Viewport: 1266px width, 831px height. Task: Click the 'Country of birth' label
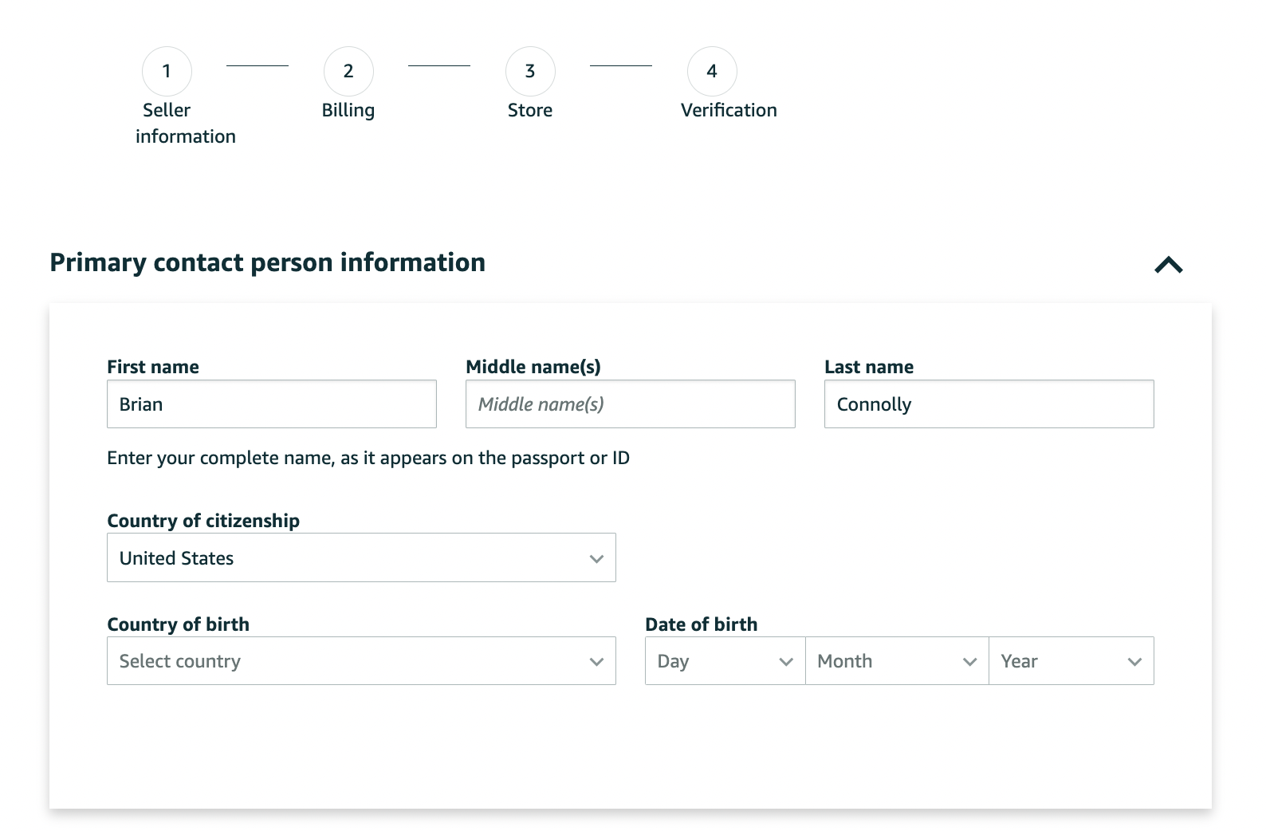click(179, 624)
